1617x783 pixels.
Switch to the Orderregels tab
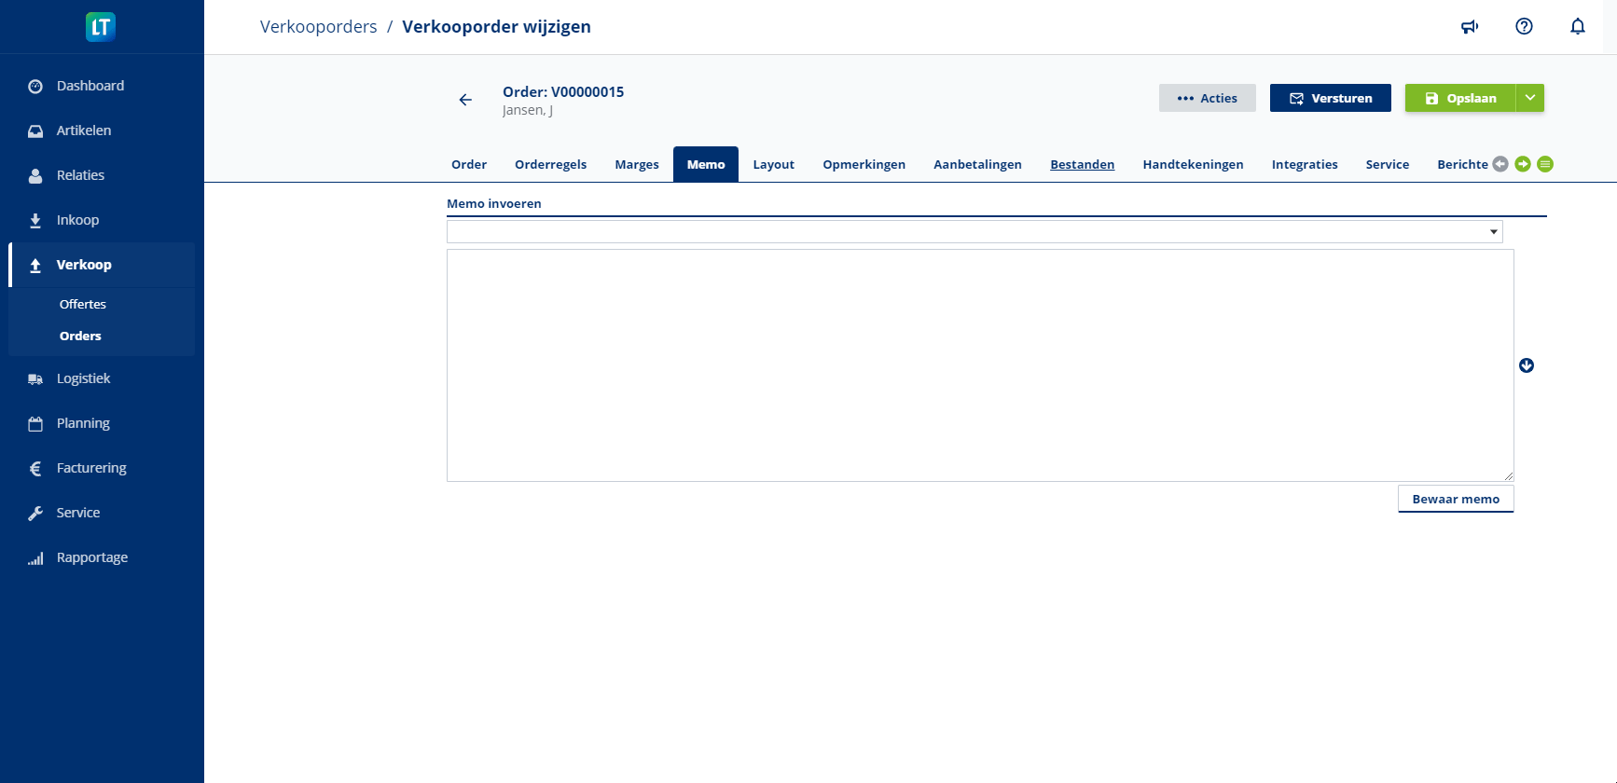(550, 165)
